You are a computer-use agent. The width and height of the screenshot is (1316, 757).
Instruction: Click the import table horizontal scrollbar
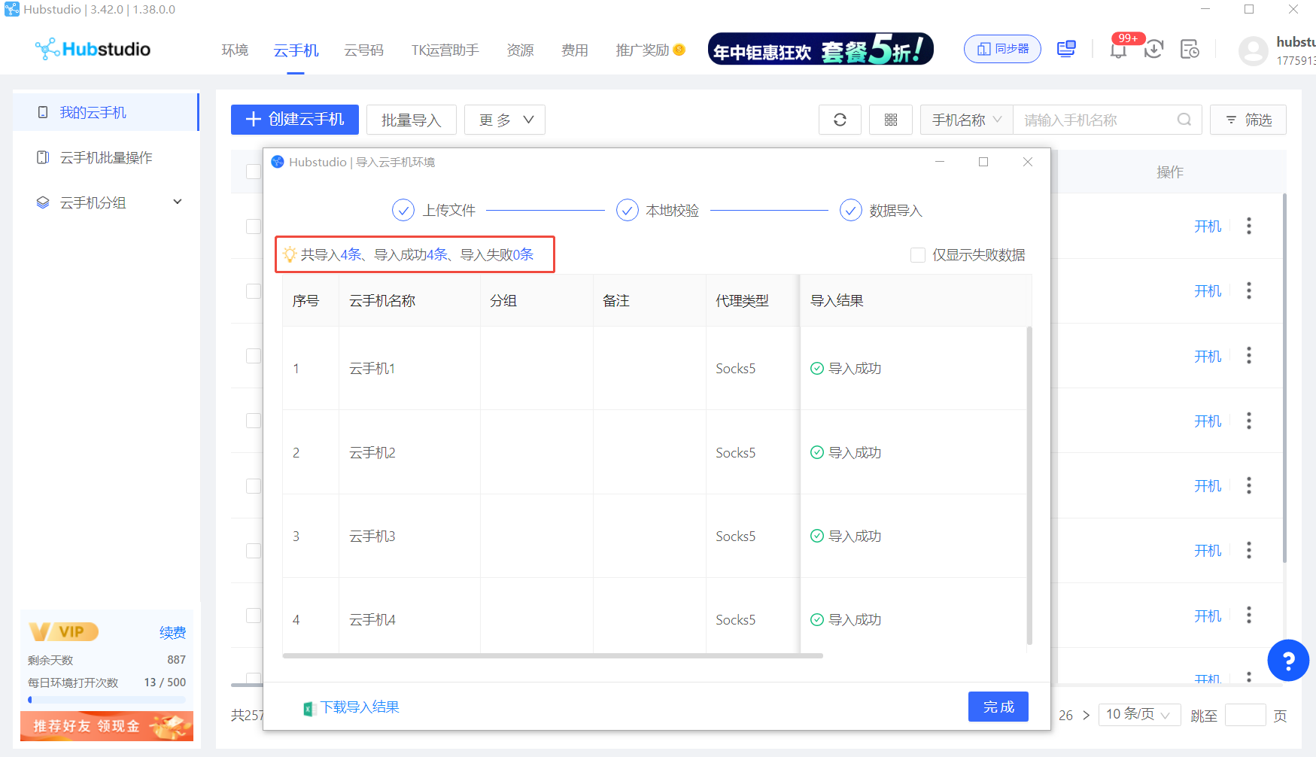click(x=553, y=655)
